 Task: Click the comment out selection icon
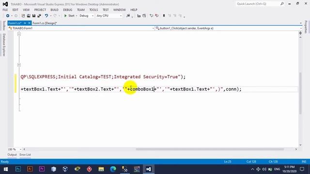(152, 15)
